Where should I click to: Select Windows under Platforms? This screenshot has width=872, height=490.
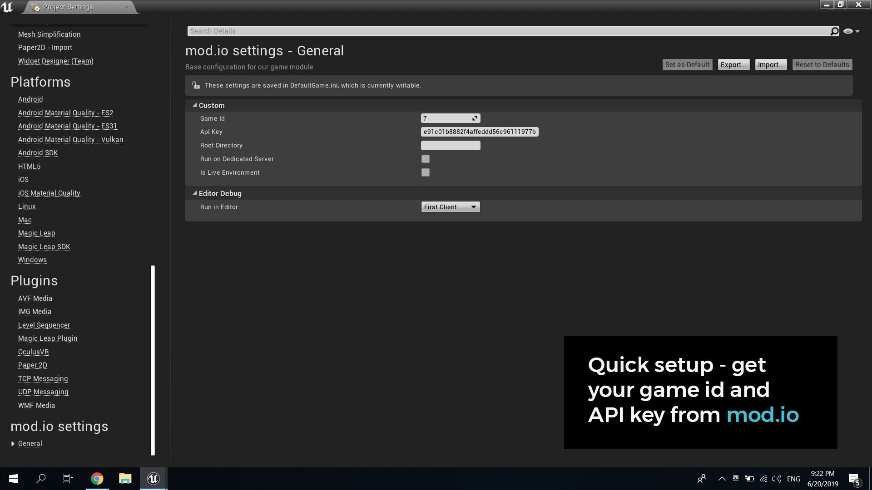tap(32, 260)
